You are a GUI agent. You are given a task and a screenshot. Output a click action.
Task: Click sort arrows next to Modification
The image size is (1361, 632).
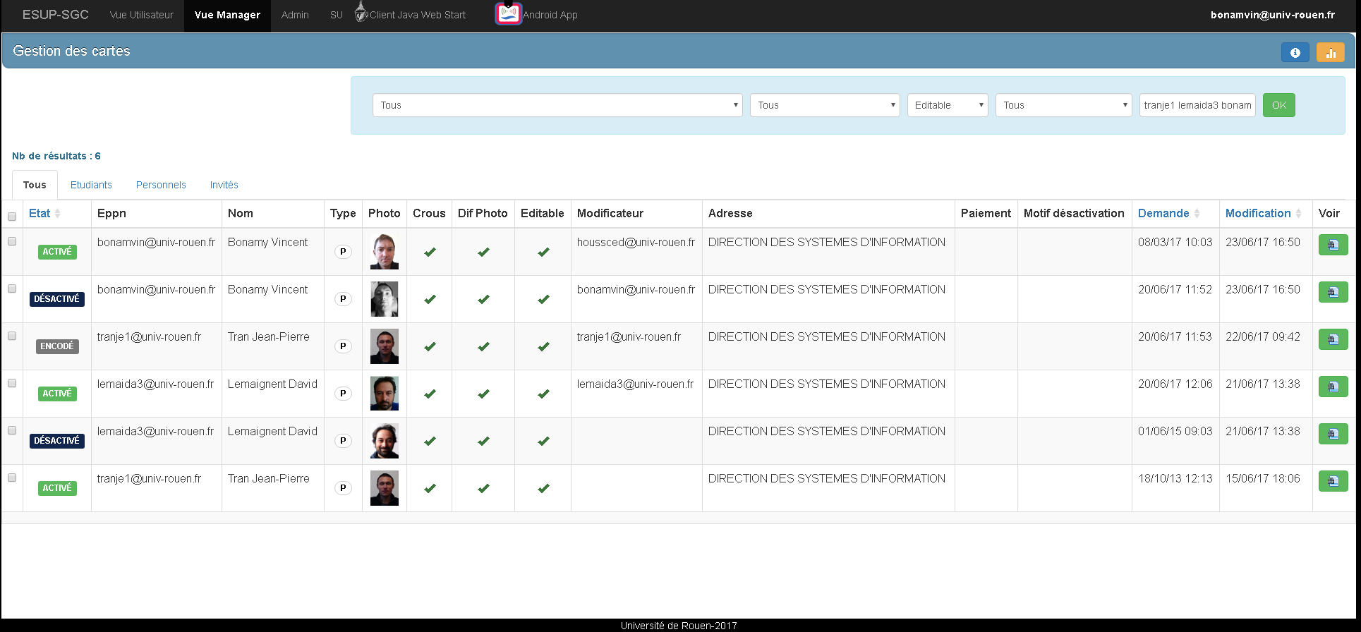coord(1298,214)
